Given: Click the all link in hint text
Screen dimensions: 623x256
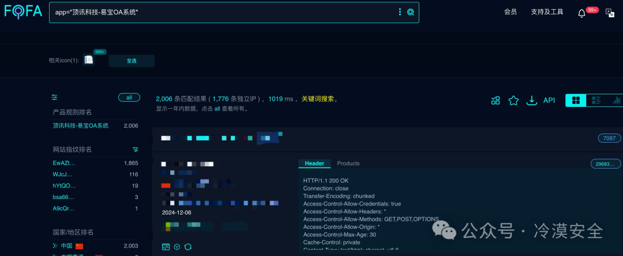Looking at the screenshot, I should 217,109.
